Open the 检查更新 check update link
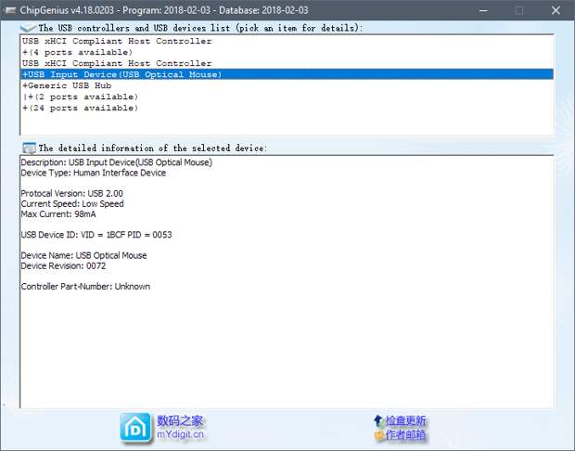This screenshot has width=575, height=451. coord(405,420)
